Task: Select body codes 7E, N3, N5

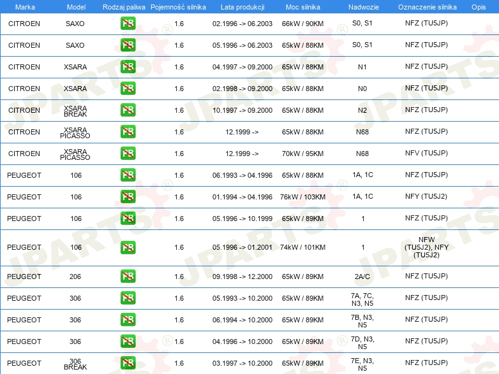Action: [362, 364]
